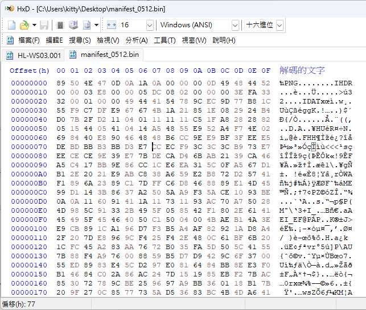Click the Save disk icon
Screen dimensions: 366x310
pos(44,25)
